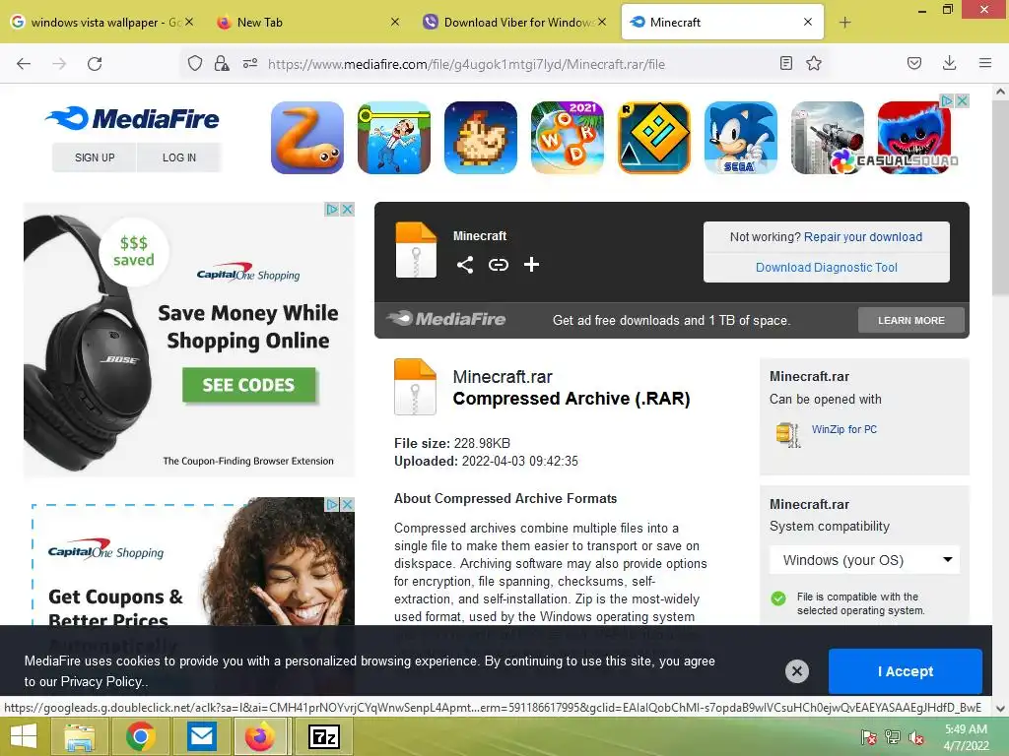Click the MediaFire logo

pyautogui.click(x=133, y=118)
